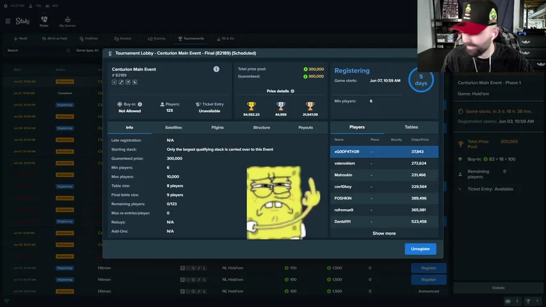Open the Structure tab
Screen dimensions: 546x307
(x=262, y=127)
